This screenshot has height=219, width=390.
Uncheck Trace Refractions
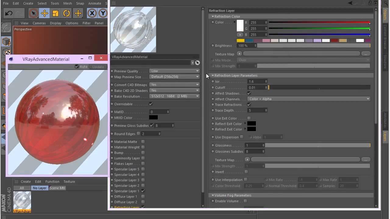[249, 105]
